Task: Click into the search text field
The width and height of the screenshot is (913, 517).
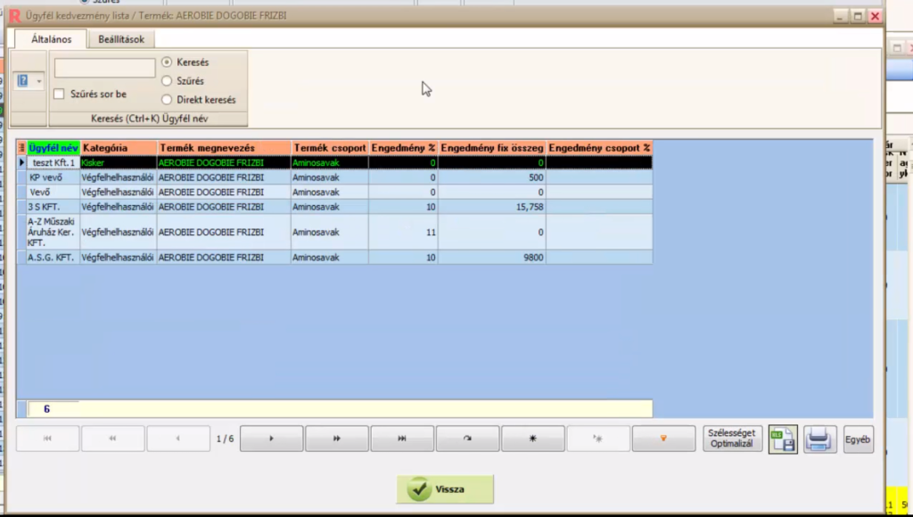Action: click(104, 69)
